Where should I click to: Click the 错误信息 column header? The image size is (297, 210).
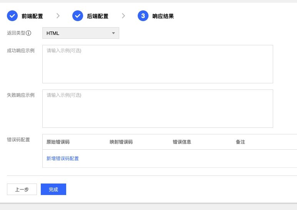click(182, 142)
